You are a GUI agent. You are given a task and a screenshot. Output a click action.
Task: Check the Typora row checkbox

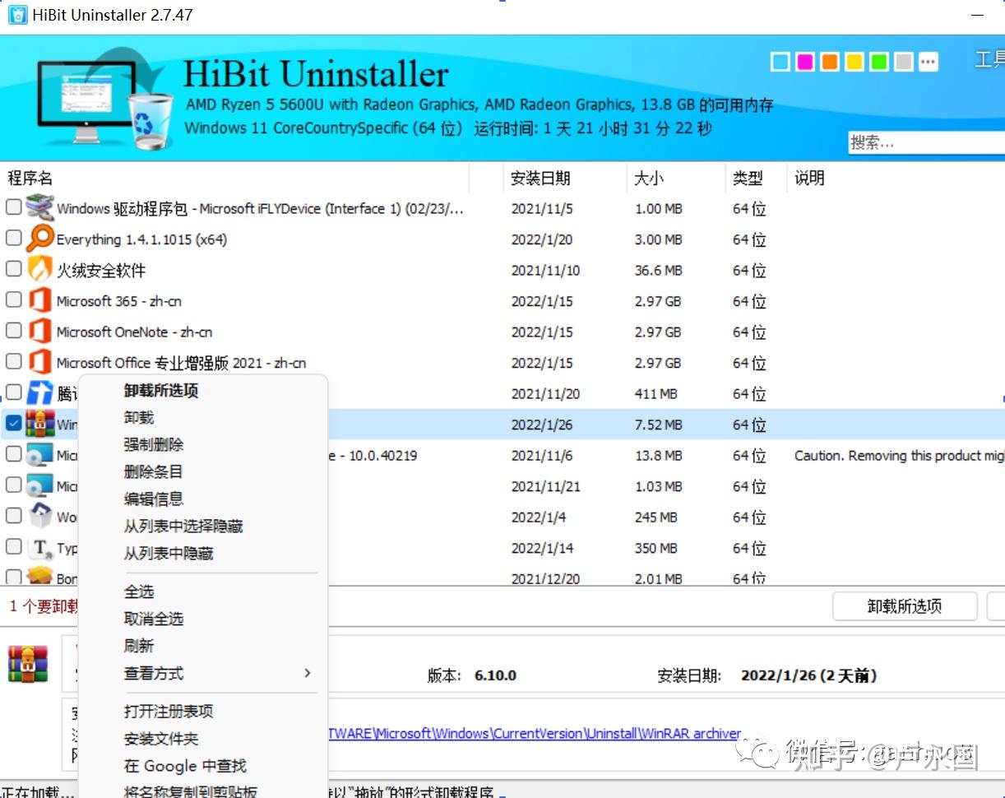click(13, 547)
